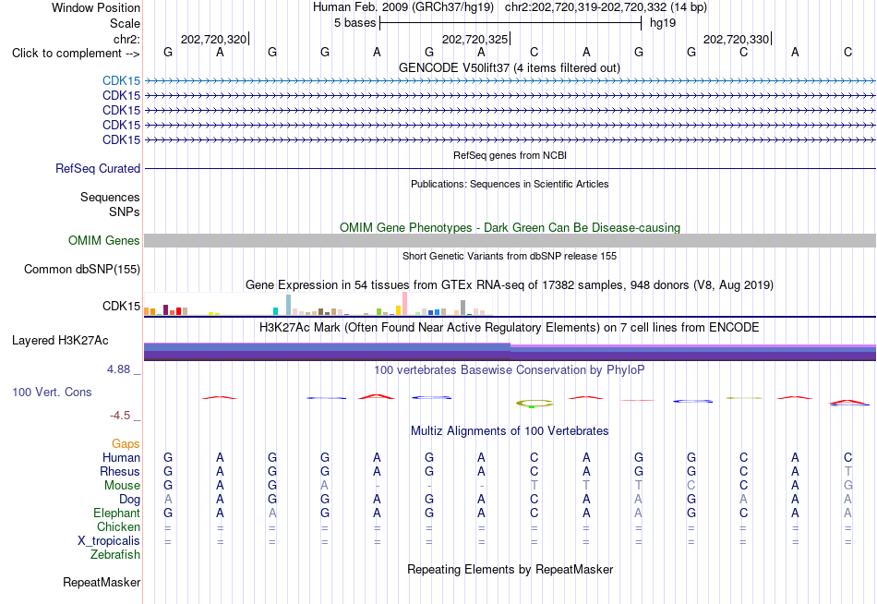Viewport: 877px width, 604px height.
Task: Click the olive C logo in PhyloP track
Action: (534, 403)
